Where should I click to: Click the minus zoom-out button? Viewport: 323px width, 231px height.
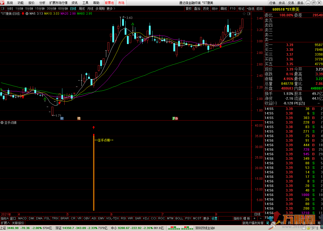tap(260, 218)
